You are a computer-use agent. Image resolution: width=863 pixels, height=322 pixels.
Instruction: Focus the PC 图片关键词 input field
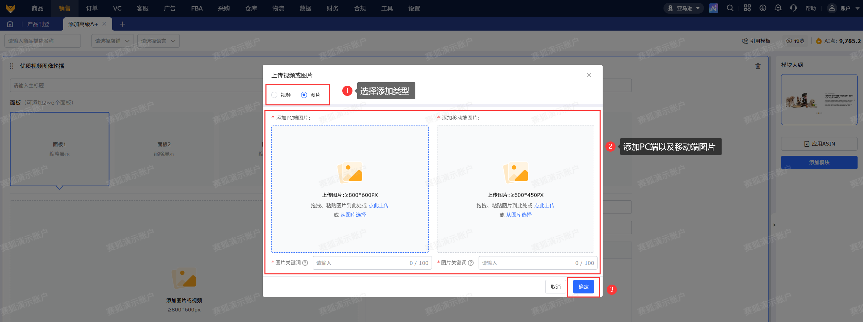(372, 263)
